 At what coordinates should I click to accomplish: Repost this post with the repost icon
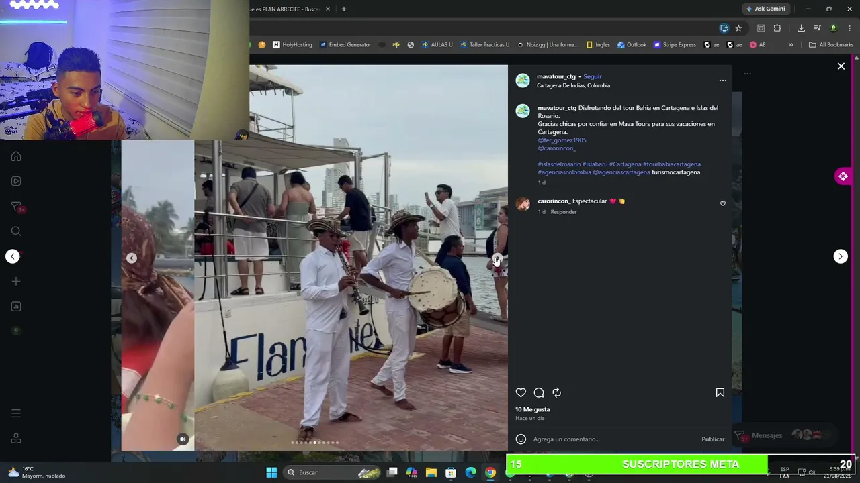click(x=556, y=393)
